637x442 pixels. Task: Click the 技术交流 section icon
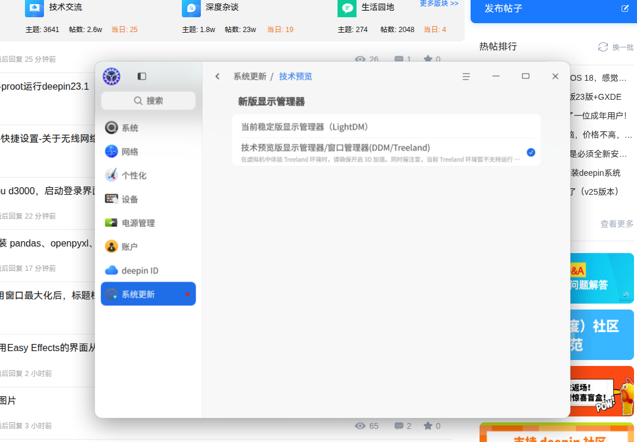coord(34,8)
